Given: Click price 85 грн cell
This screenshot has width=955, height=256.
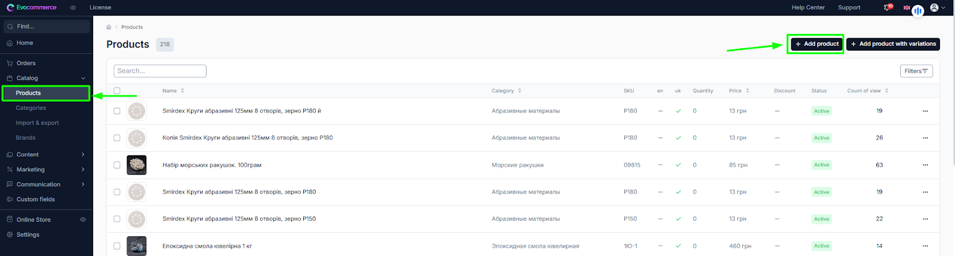Looking at the screenshot, I should click(738, 165).
